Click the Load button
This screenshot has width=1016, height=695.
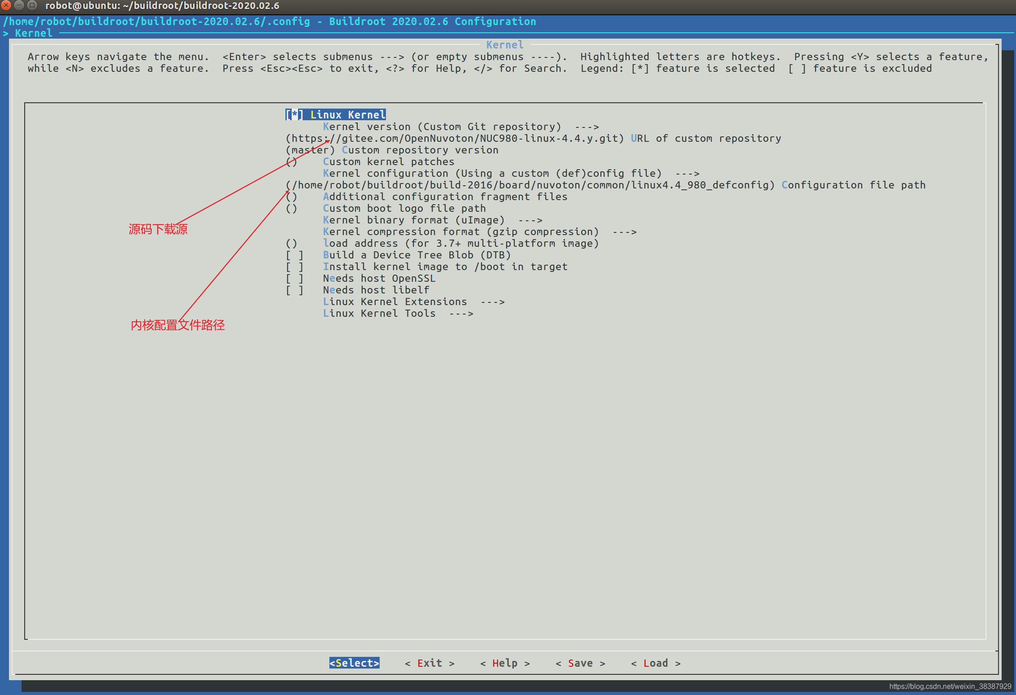point(656,663)
